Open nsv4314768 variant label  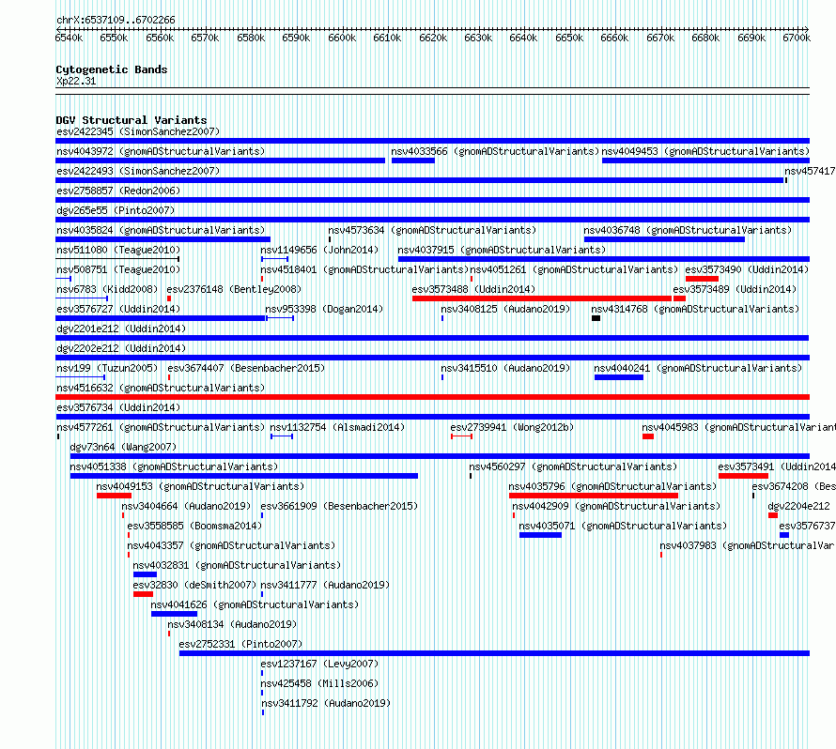point(695,309)
